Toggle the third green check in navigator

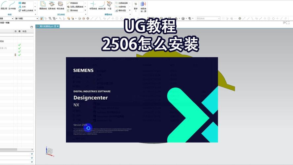pyautogui.click(x=19, y=51)
